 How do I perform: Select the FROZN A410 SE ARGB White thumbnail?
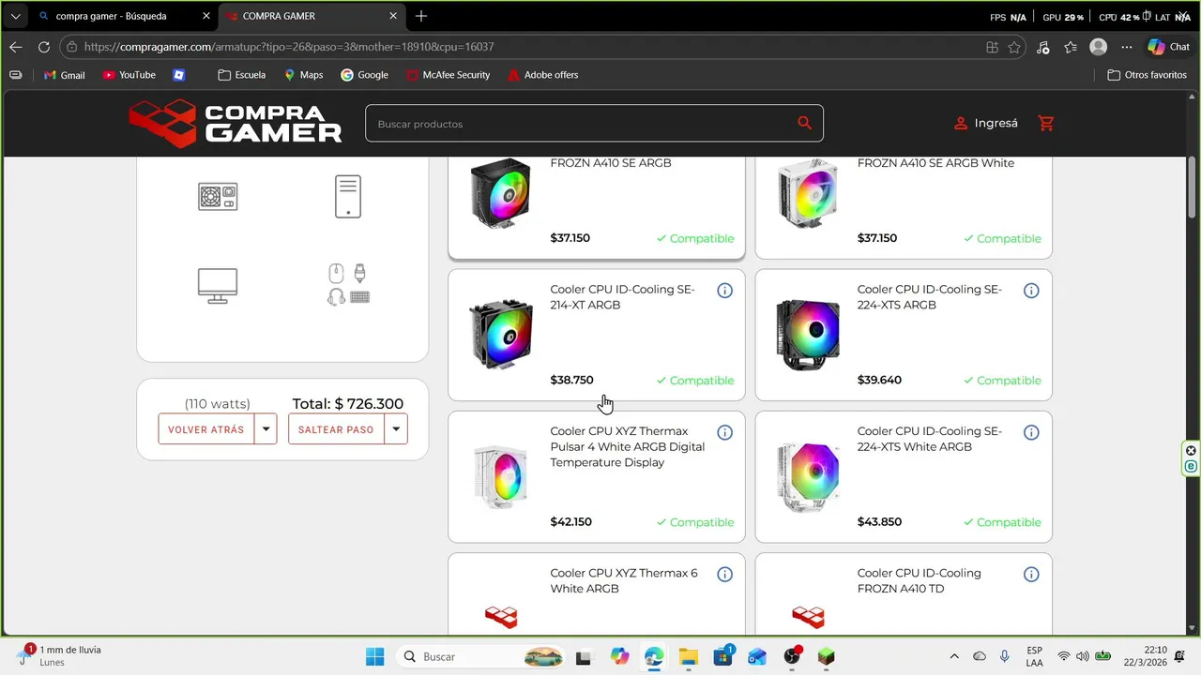(x=808, y=194)
